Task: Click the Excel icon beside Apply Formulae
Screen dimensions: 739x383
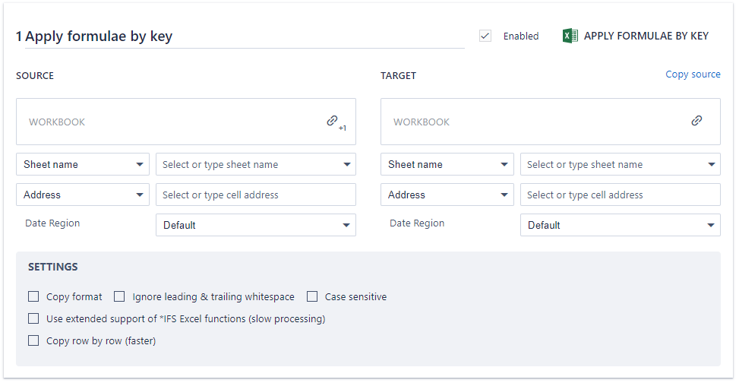Action: click(x=570, y=36)
